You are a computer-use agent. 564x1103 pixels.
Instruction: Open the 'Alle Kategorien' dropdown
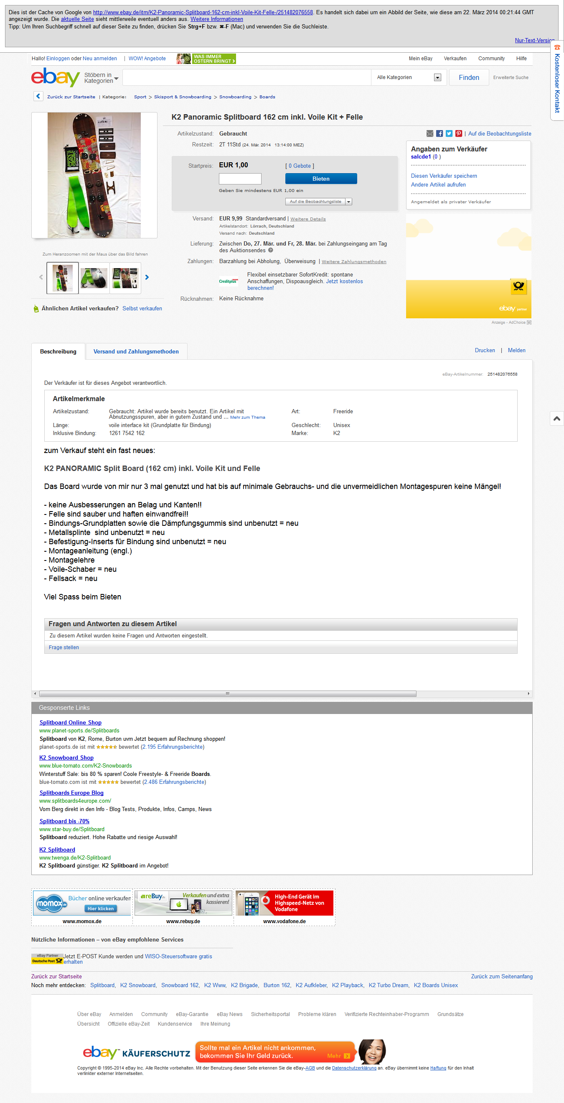[x=408, y=77]
